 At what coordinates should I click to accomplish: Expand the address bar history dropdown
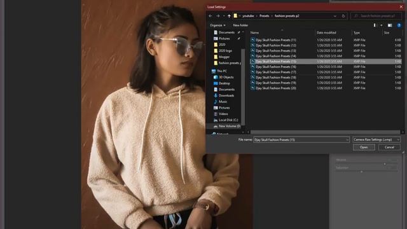point(335,16)
